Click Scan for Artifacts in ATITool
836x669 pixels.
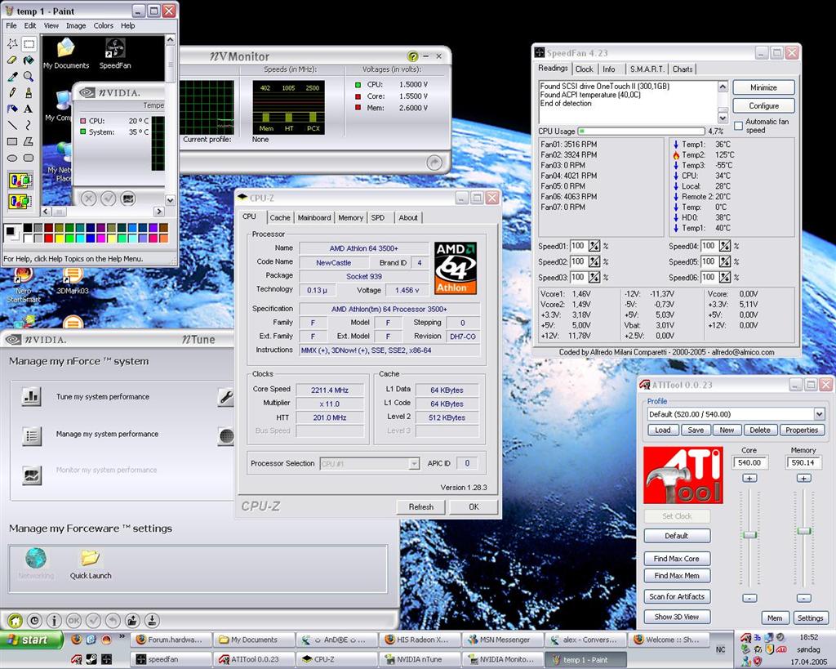click(677, 596)
